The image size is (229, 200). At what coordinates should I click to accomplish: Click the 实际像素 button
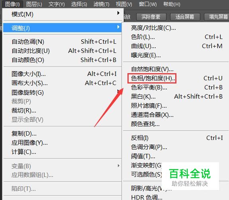(x=151, y=17)
